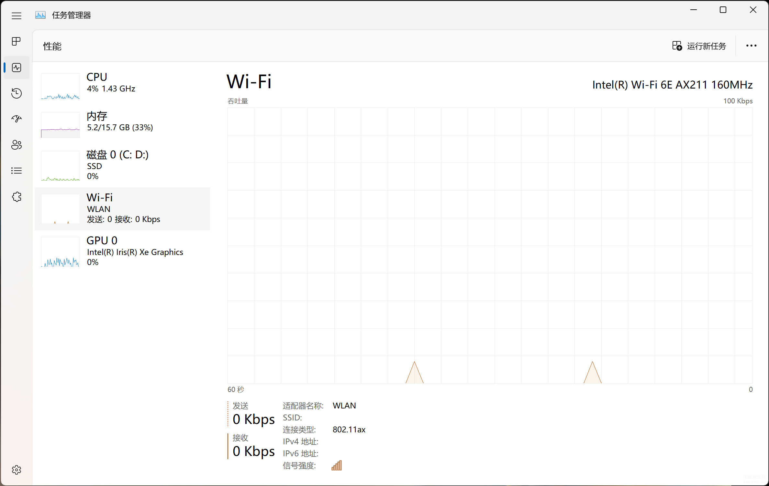769x486 pixels.
Task: Select the 内存 performance item
Action: point(122,125)
